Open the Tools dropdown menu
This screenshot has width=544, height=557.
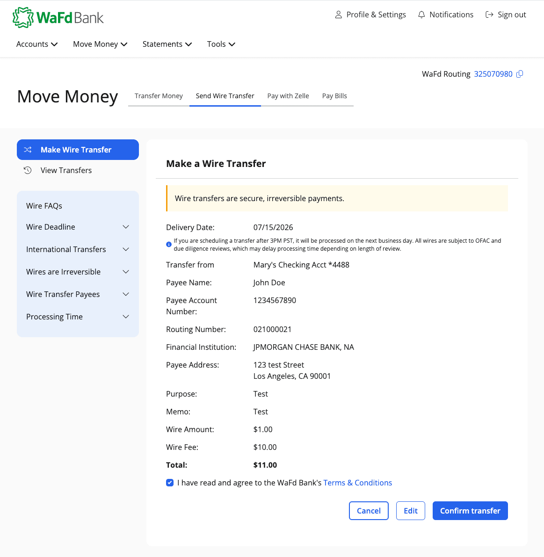[221, 44]
